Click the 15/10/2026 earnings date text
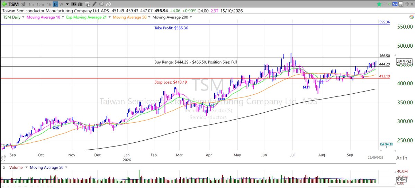 tap(231, 11)
